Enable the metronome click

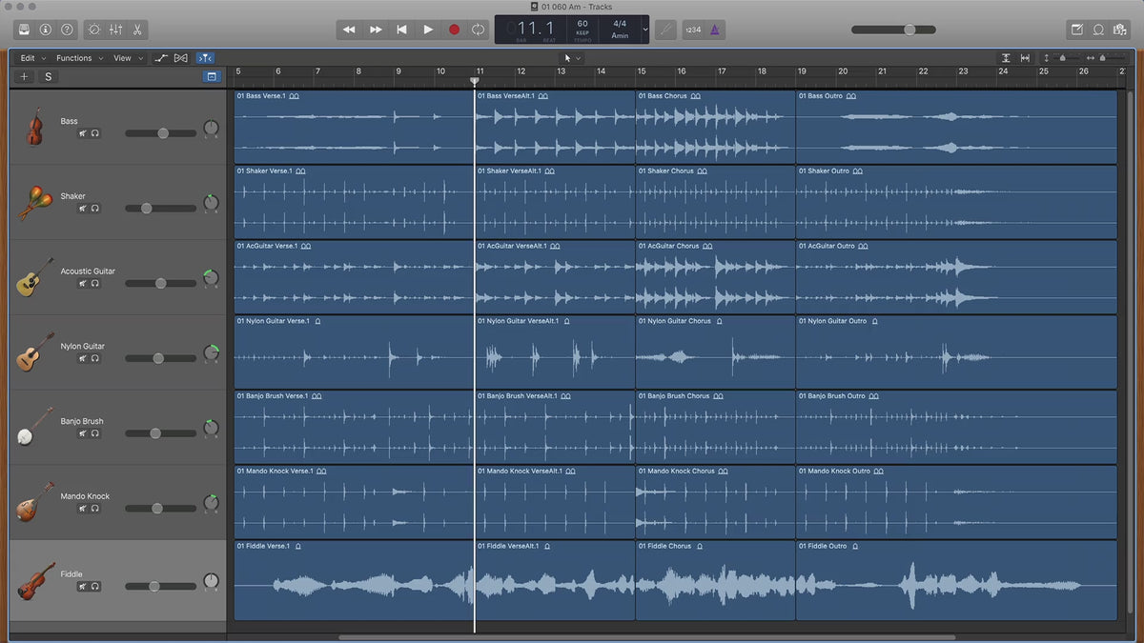(716, 30)
